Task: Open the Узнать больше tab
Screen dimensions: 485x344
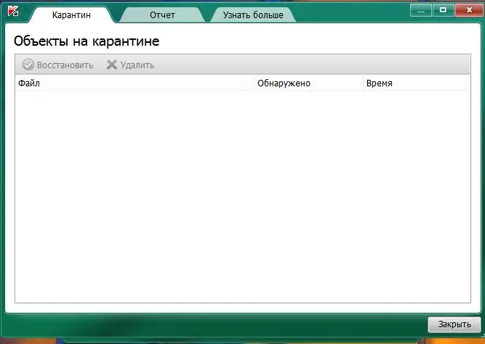Action: point(253,15)
